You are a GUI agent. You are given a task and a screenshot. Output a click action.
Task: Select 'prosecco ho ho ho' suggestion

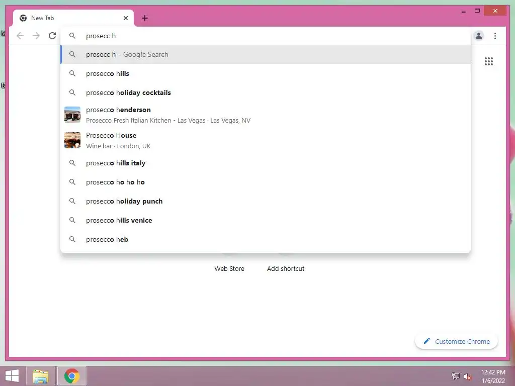pyautogui.click(x=266, y=182)
